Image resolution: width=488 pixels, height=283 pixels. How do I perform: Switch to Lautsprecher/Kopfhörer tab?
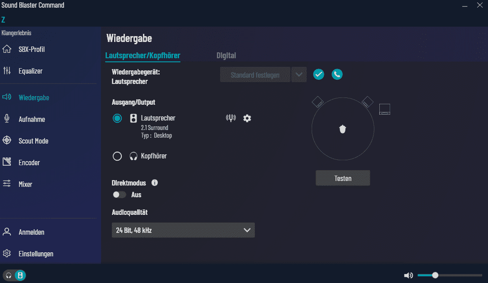tap(143, 56)
